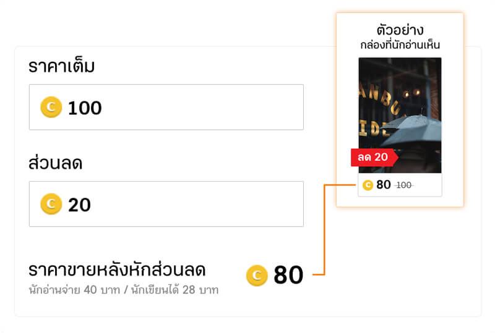Focus the ราคาเต็ม full price input

point(198,107)
